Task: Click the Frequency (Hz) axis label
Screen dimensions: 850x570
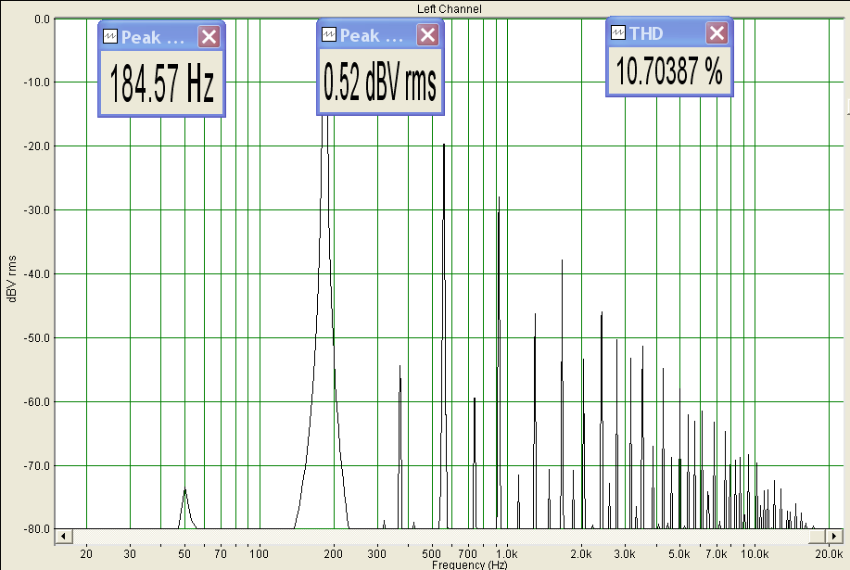Action: (469, 565)
